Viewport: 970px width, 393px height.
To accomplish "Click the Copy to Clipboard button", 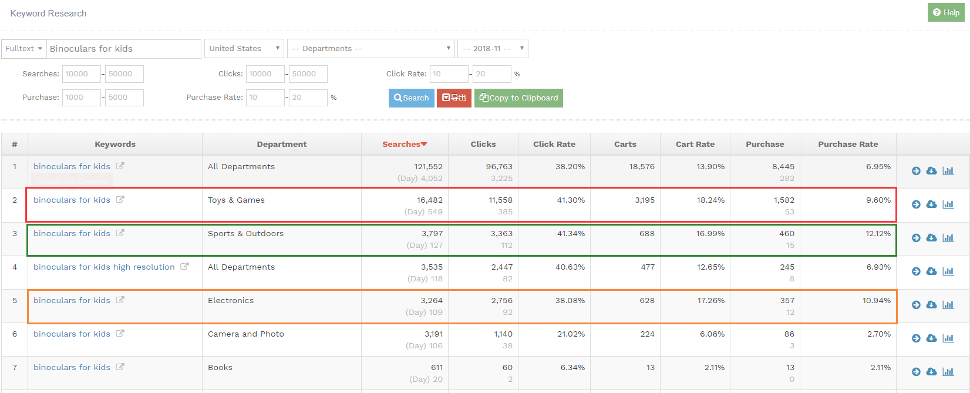I will pyautogui.click(x=518, y=98).
